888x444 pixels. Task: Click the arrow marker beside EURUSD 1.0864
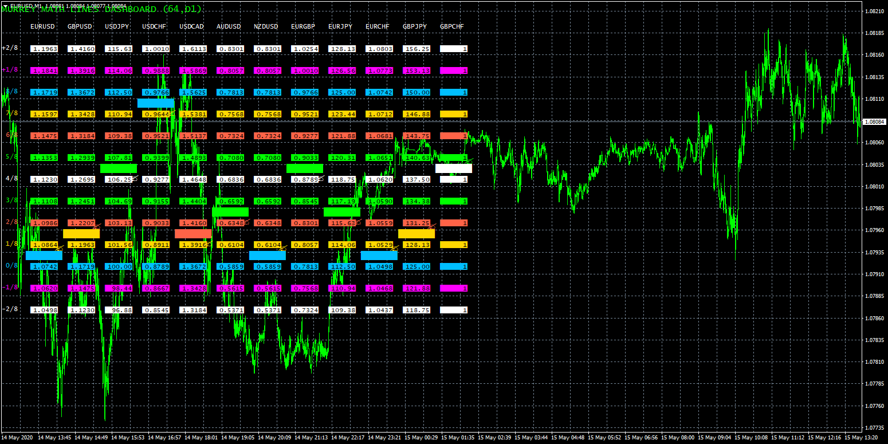click(59, 247)
